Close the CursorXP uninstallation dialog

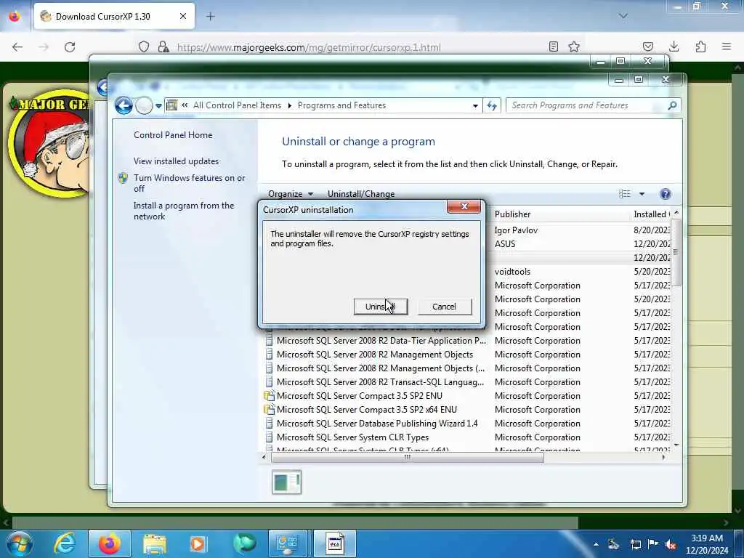[x=464, y=206]
